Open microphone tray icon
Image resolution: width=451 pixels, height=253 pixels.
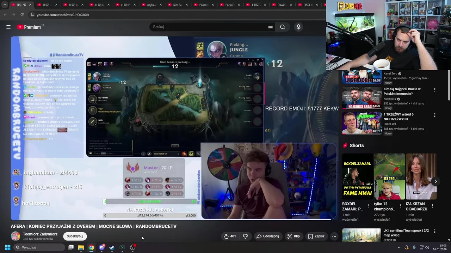pos(414,247)
